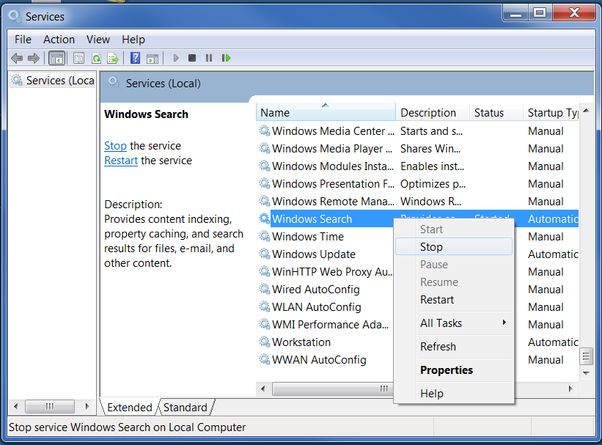Select the Wired AutoConfig service name
The image size is (602, 445).
[x=316, y=289]
